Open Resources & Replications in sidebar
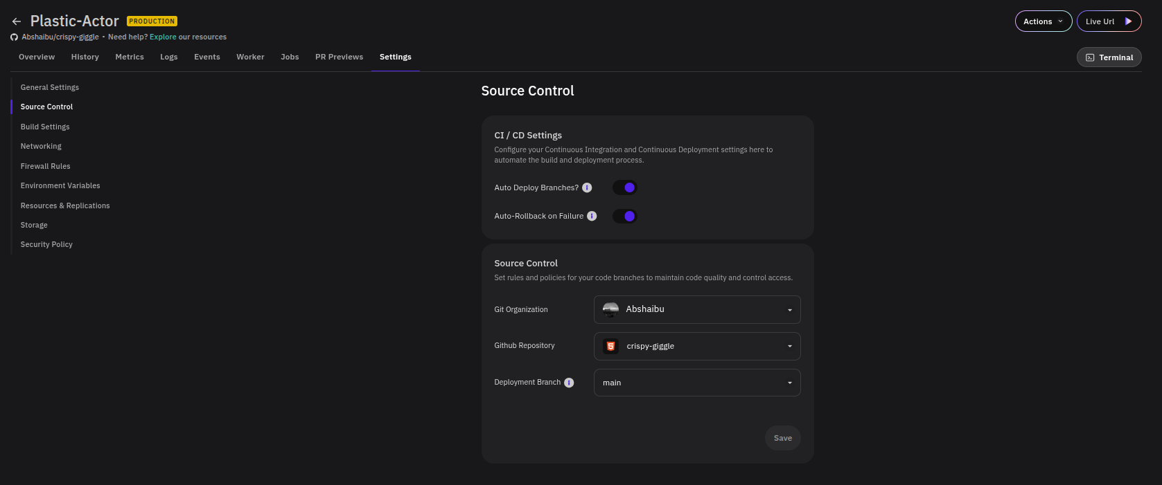Screen dimensions: 1162x485 click(x=65, y=205)
